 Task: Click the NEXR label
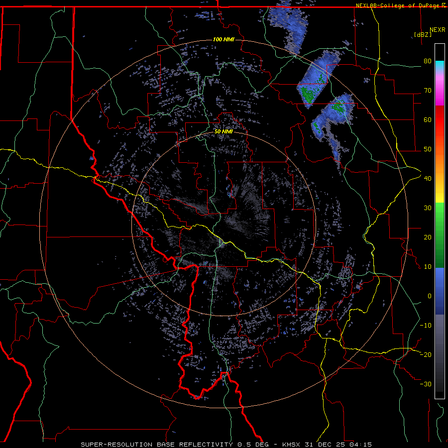click(437, 30)
